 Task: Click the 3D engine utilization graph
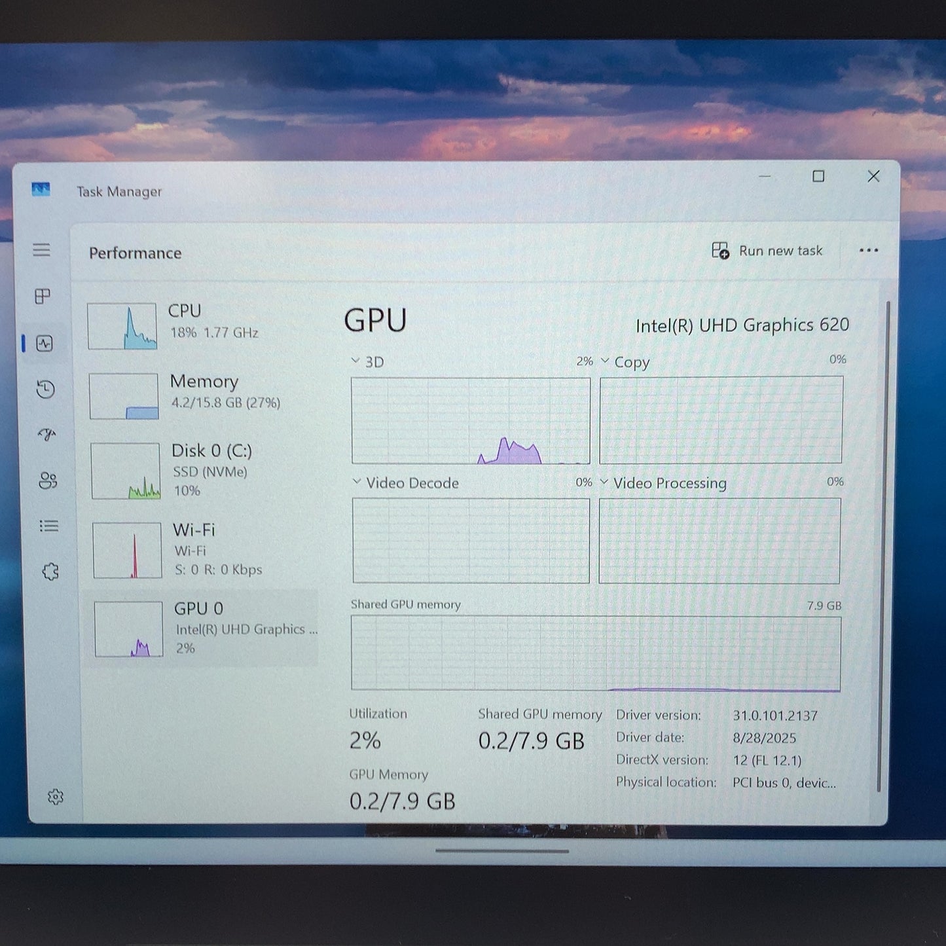[x=471, y=421]
